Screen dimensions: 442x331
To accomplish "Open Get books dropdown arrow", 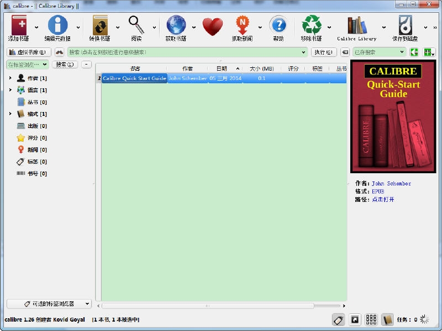I will click(194, 27).
